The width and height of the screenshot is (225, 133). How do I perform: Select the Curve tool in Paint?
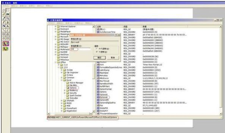(x=8, y=30)
